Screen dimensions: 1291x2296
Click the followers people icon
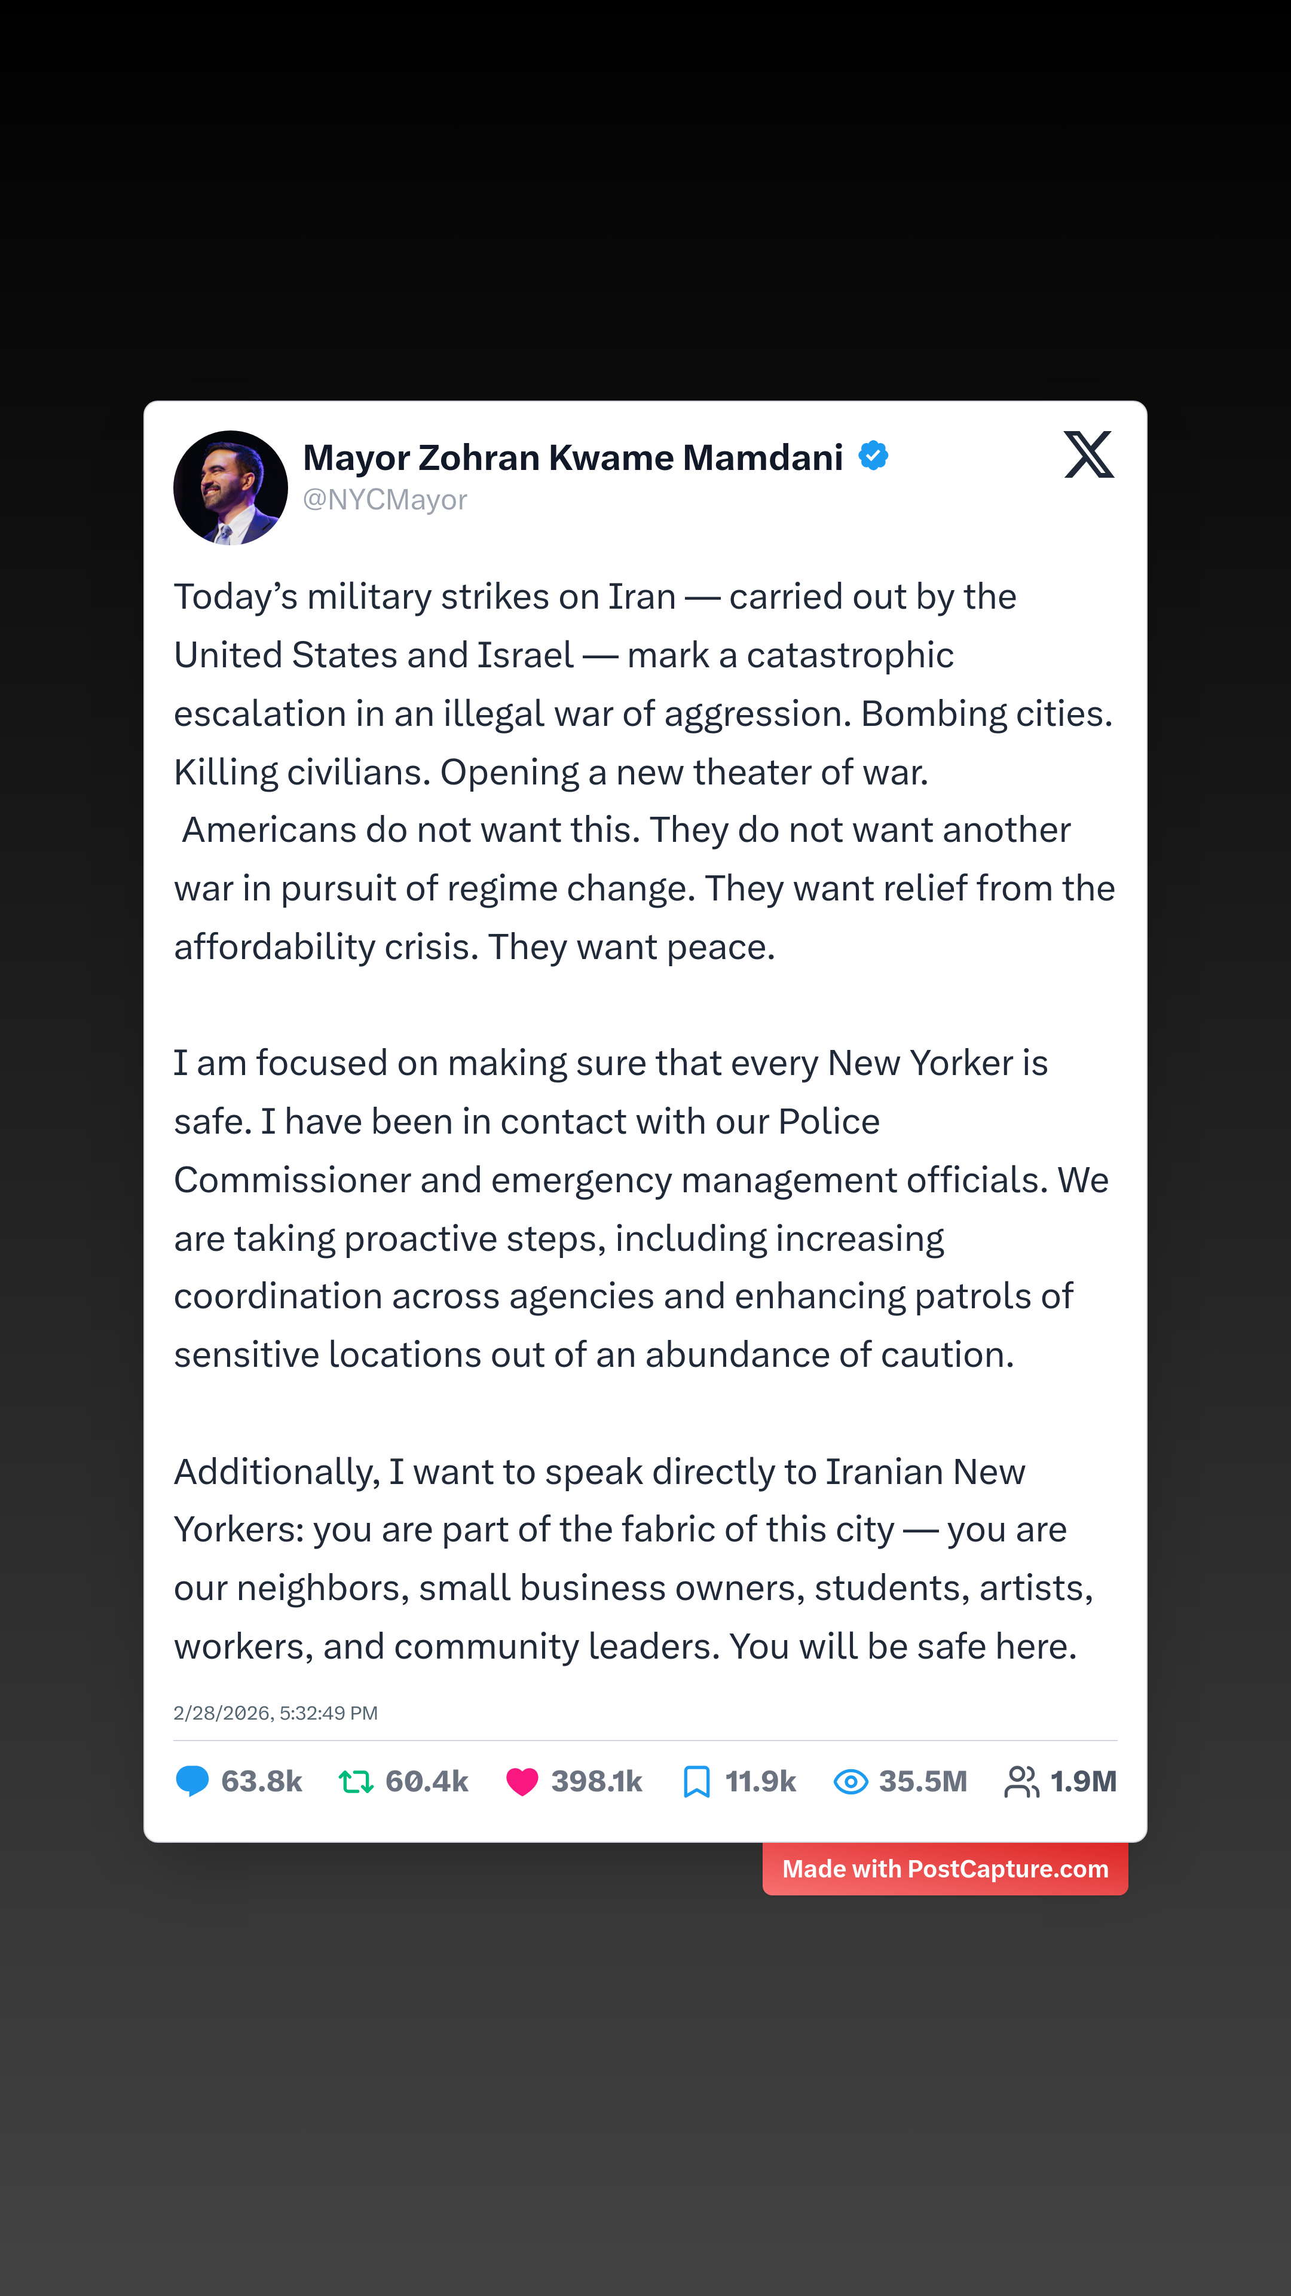tap(1021, 1781)
